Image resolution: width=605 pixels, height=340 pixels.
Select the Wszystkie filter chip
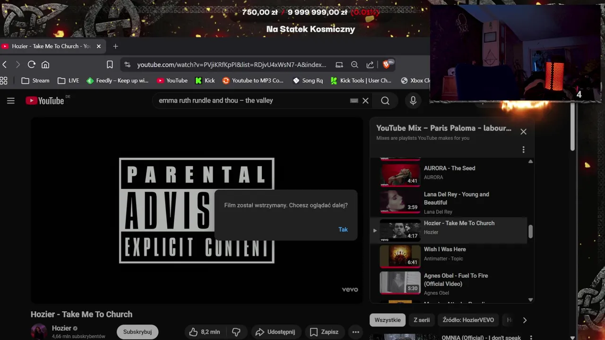point(388,320)
